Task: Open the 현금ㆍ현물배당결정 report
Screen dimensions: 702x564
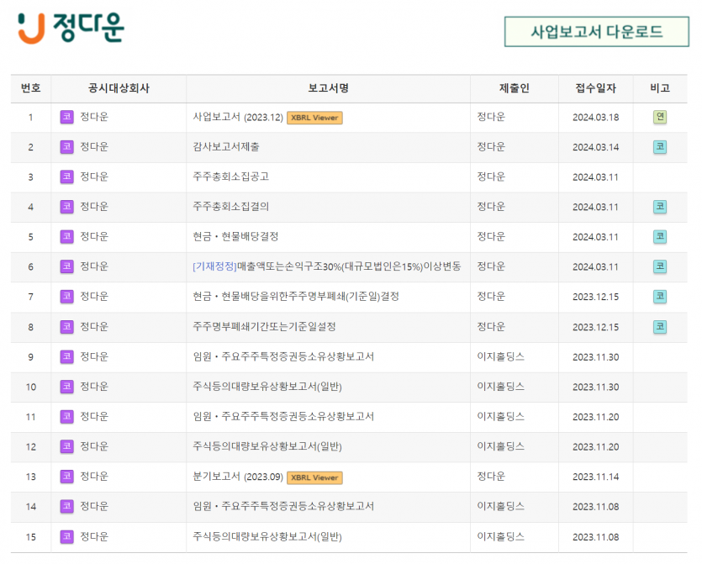Action: (235, 237)
